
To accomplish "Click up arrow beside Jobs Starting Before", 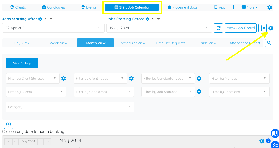I will [x=153, y=19].
